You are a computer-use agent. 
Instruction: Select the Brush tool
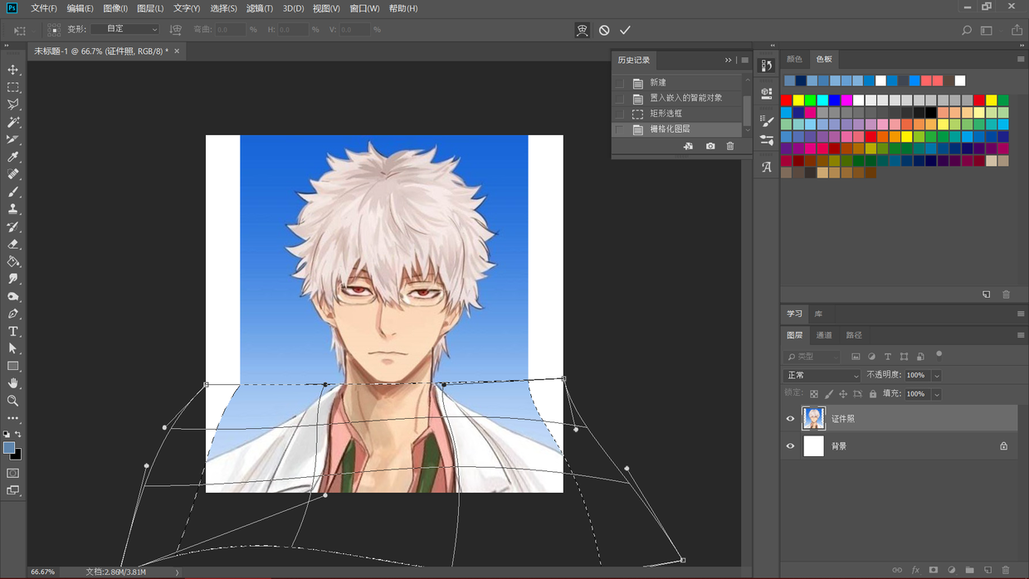coord(13,192)
